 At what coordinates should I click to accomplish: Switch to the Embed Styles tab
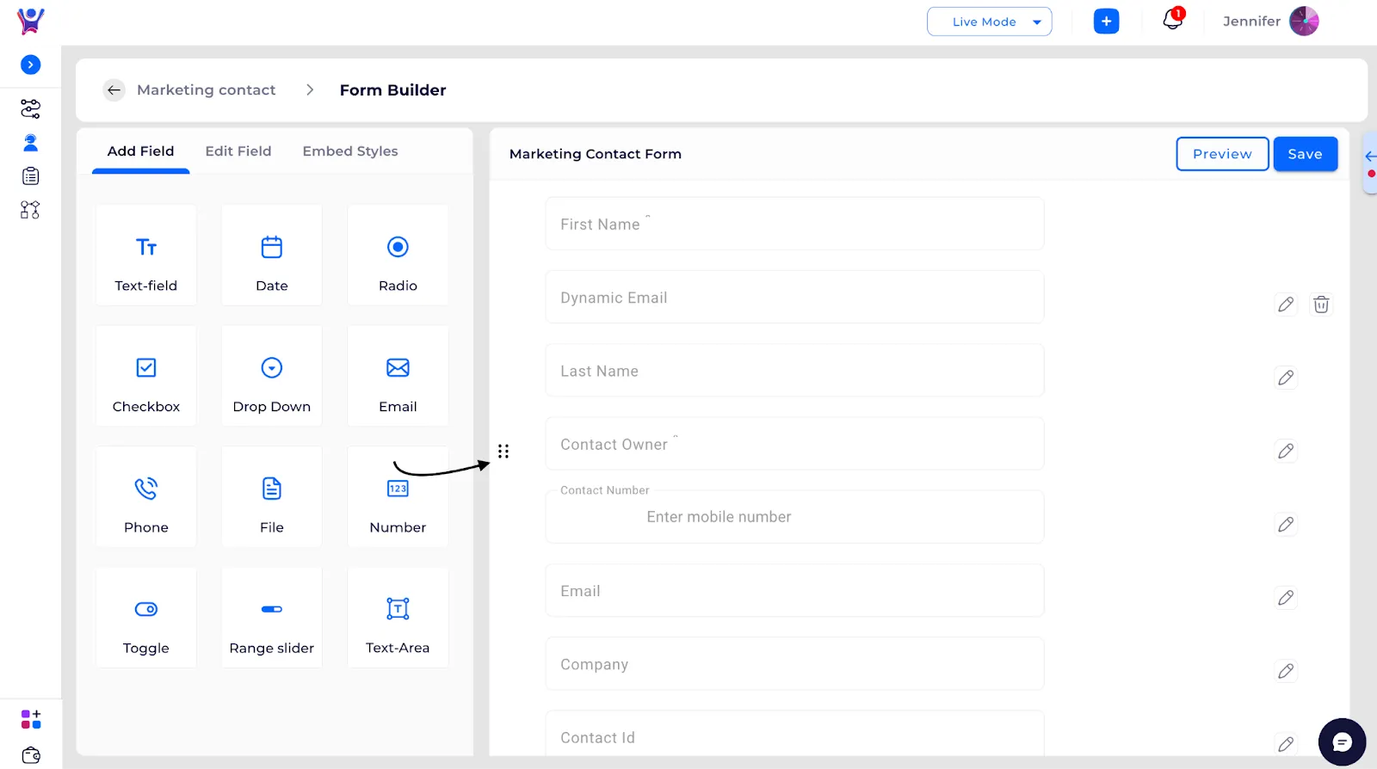pos(350,151)
